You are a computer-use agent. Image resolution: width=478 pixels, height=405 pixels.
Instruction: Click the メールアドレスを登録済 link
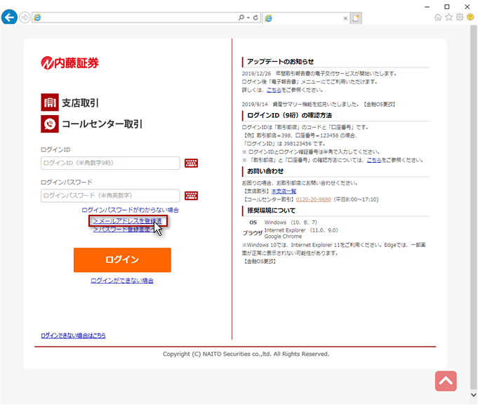128,221
